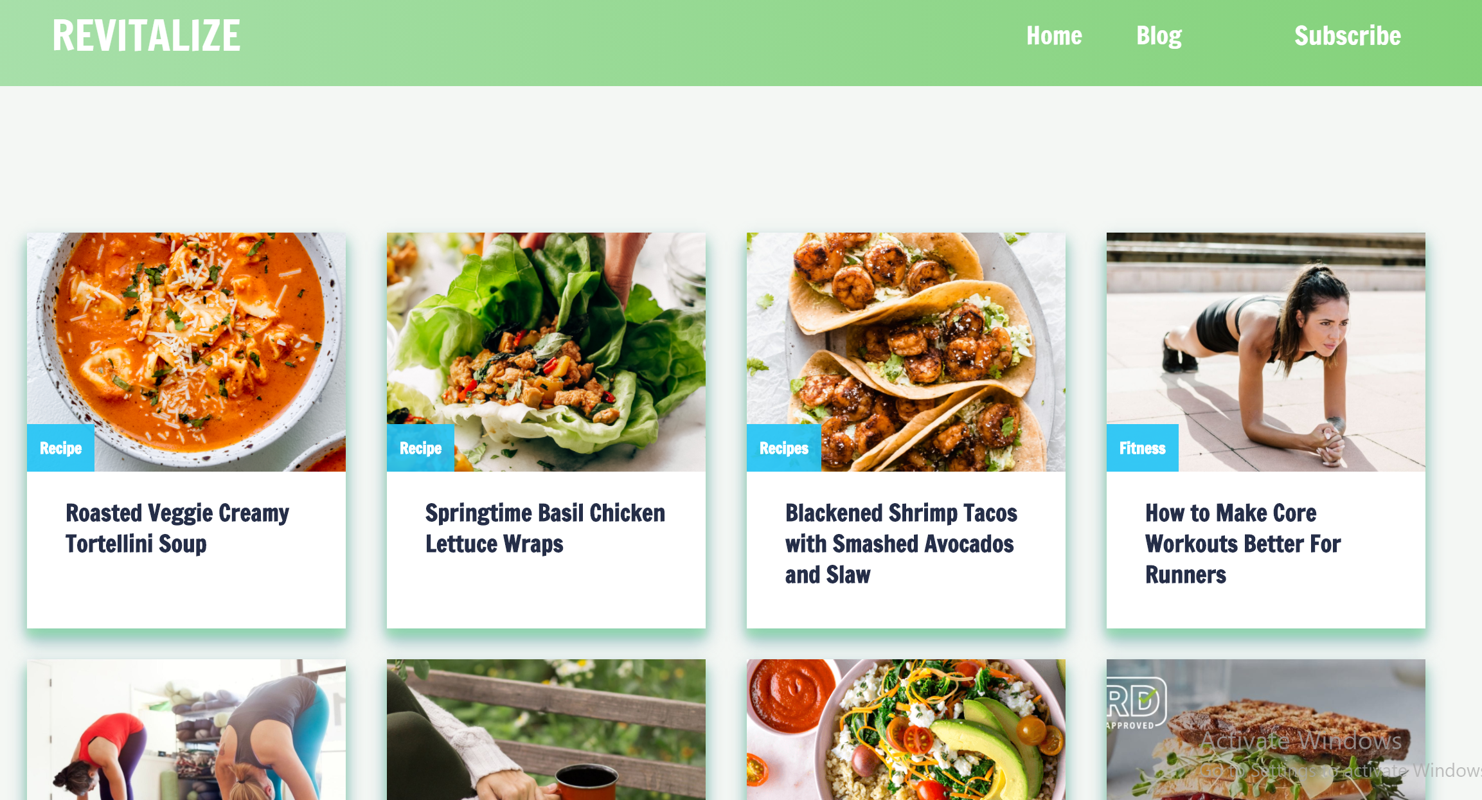Open the Home menu item

[1054, 35]
